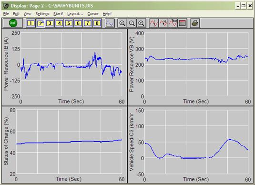This screenshot has height=185, width=255.
Task: Click the 150 value on speed axis
Action: (x=140, y=111)
